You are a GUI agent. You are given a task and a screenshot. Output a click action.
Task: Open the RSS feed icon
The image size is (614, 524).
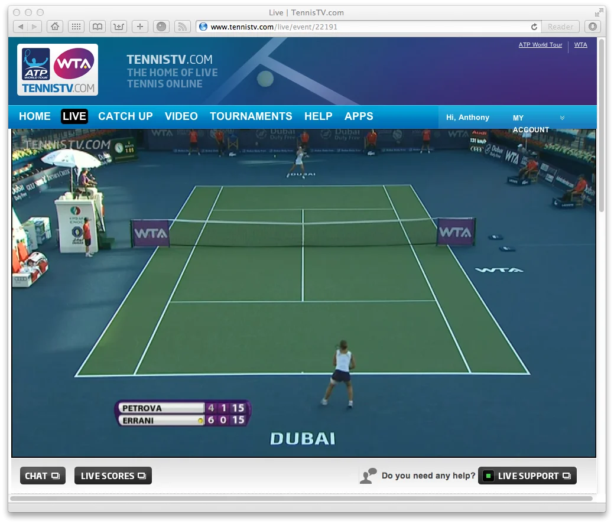[x=182, y=27]
